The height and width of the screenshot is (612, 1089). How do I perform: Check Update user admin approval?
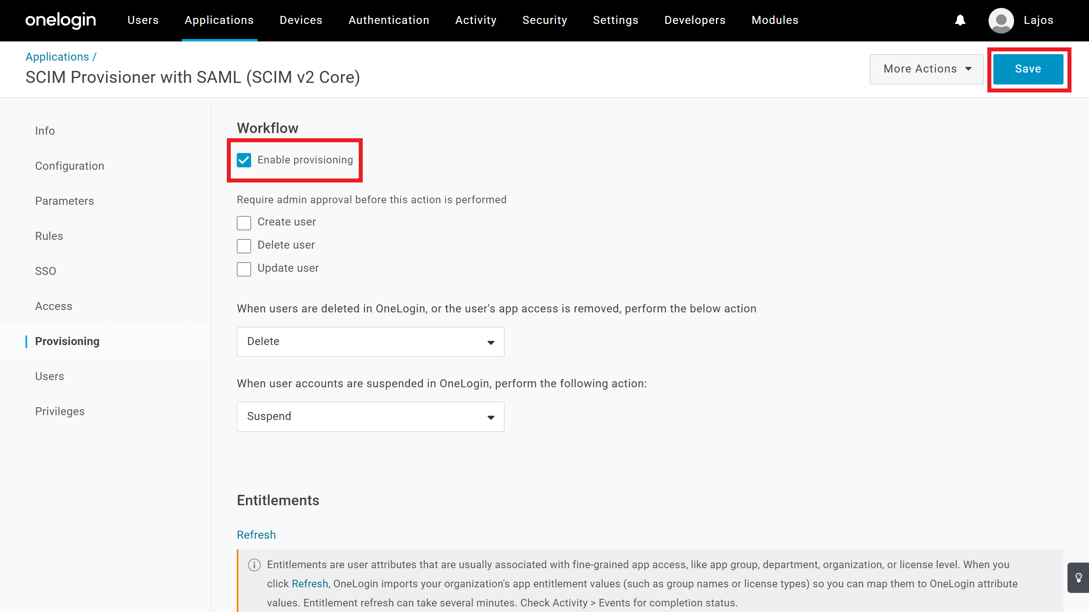pyautogui.click(x=244, y=269)
